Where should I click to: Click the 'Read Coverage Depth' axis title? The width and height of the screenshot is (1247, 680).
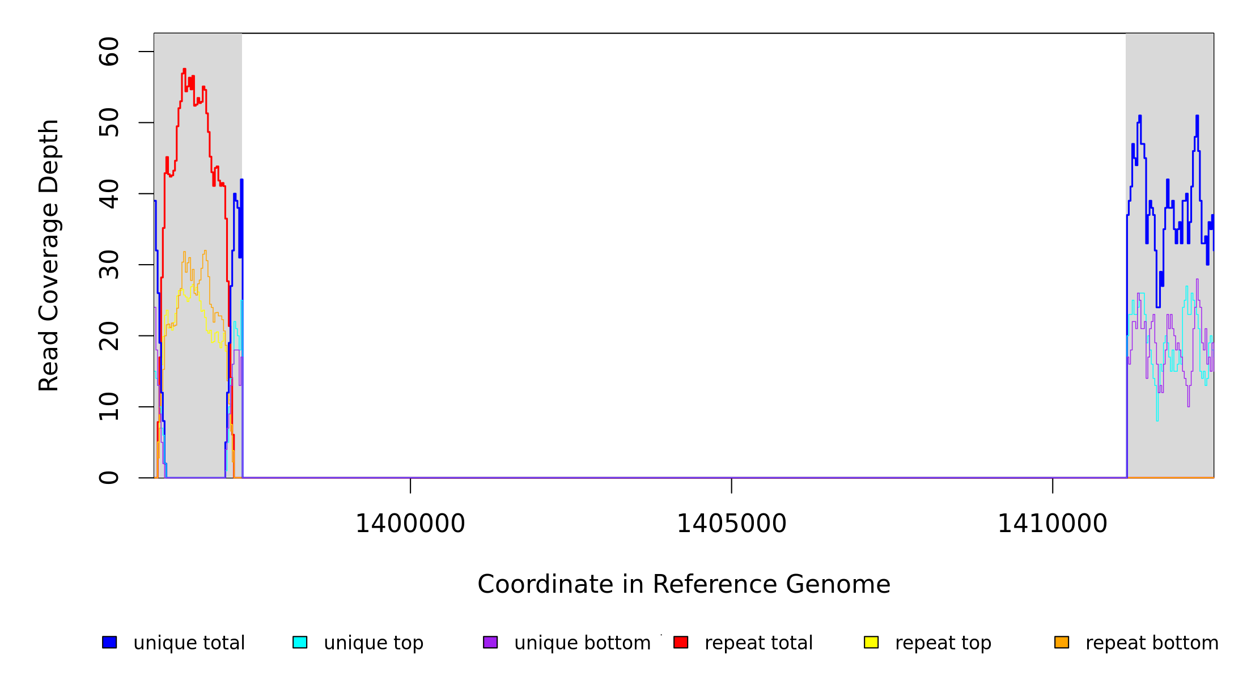(x=49, y=255)
